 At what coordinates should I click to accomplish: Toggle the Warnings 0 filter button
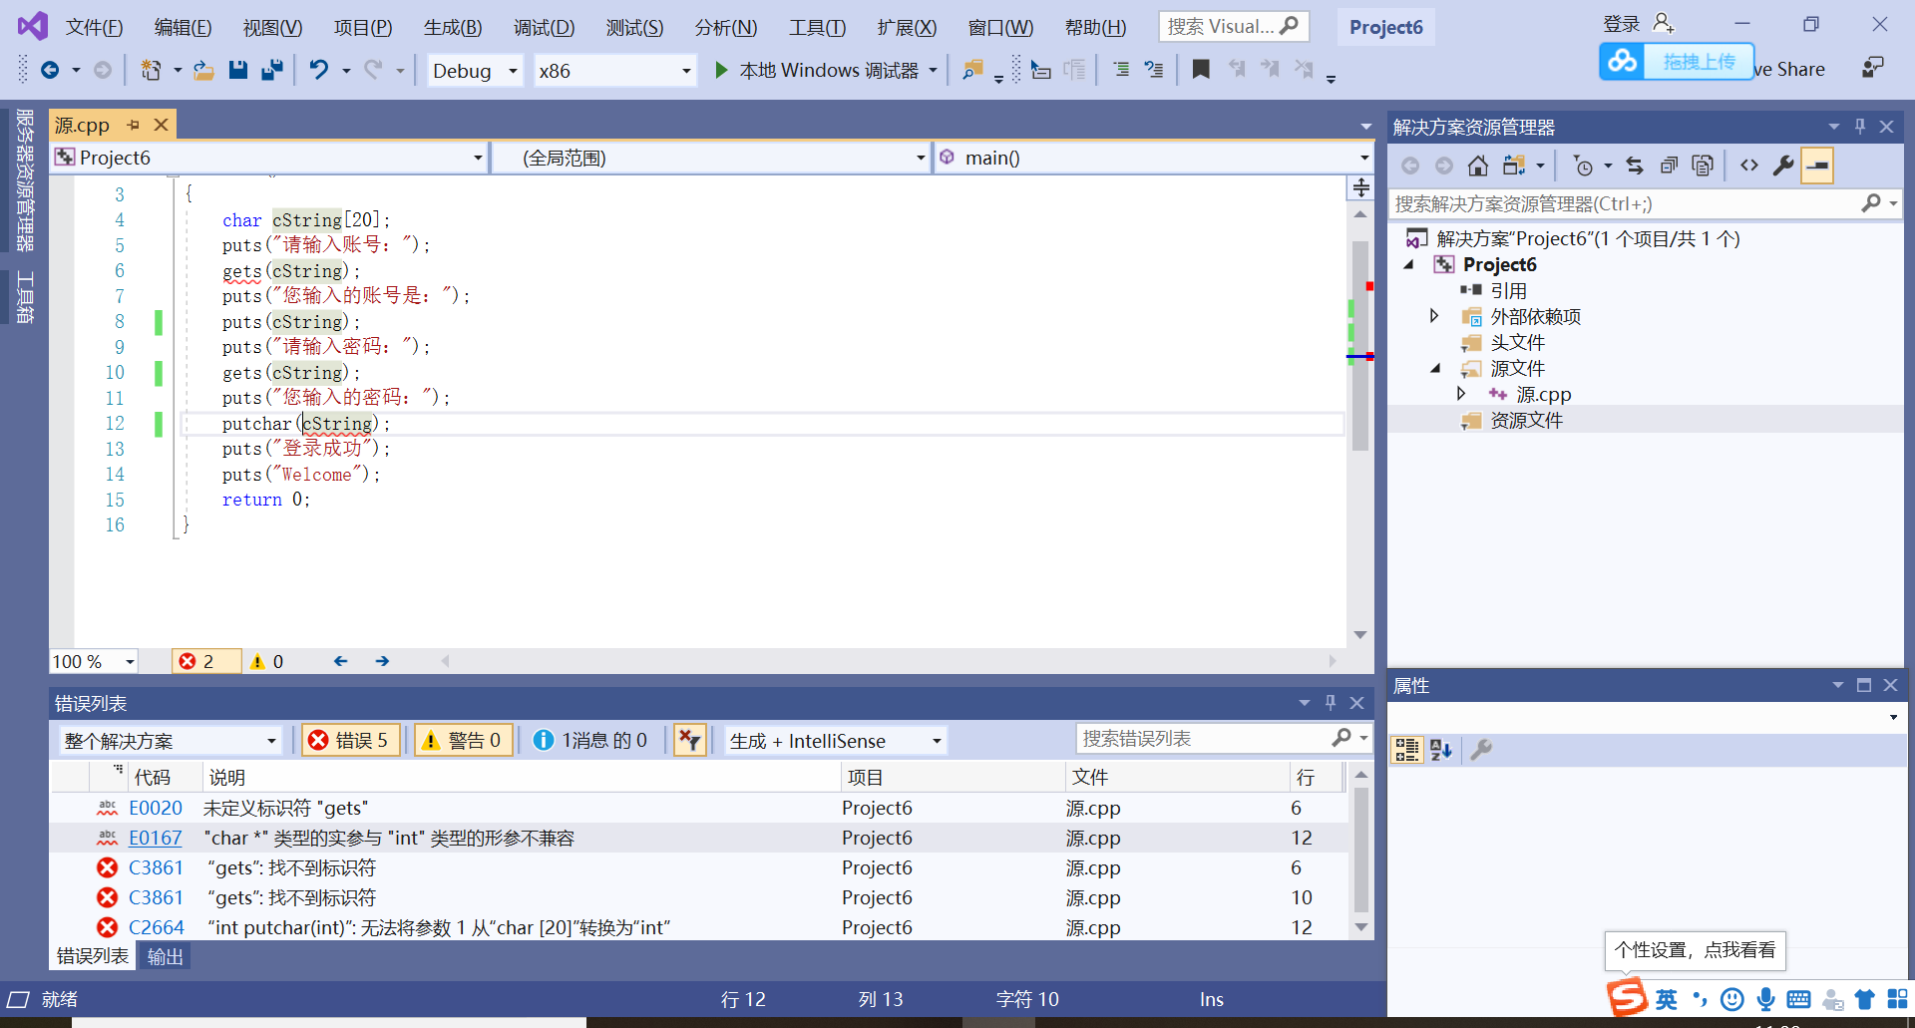(464, 740)
